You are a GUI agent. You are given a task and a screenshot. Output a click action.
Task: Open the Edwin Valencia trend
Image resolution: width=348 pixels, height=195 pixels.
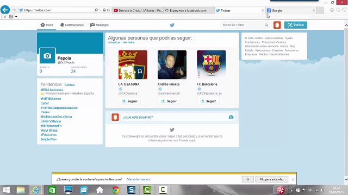coord(51,121)
